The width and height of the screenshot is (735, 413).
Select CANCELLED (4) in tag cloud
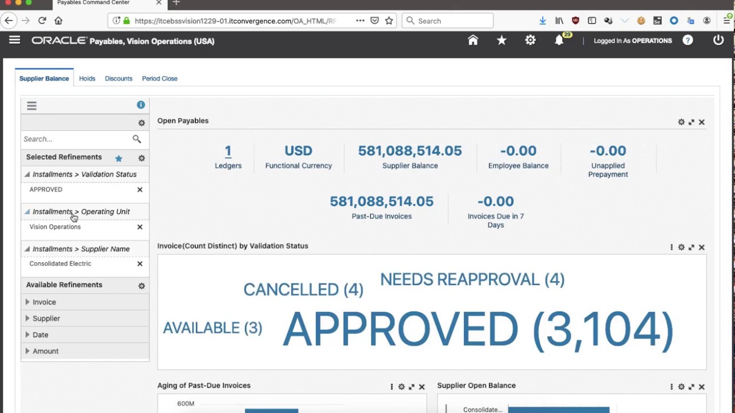303,290
